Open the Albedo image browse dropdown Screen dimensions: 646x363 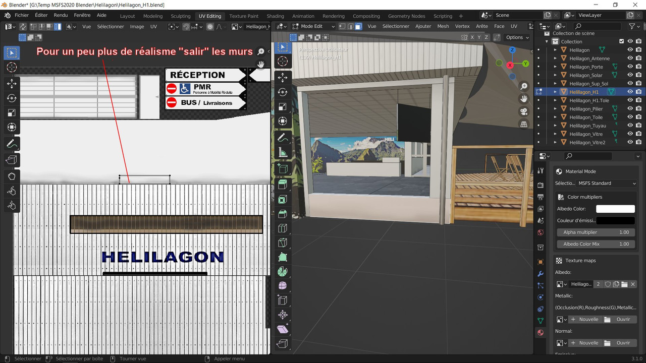(561, 284)
